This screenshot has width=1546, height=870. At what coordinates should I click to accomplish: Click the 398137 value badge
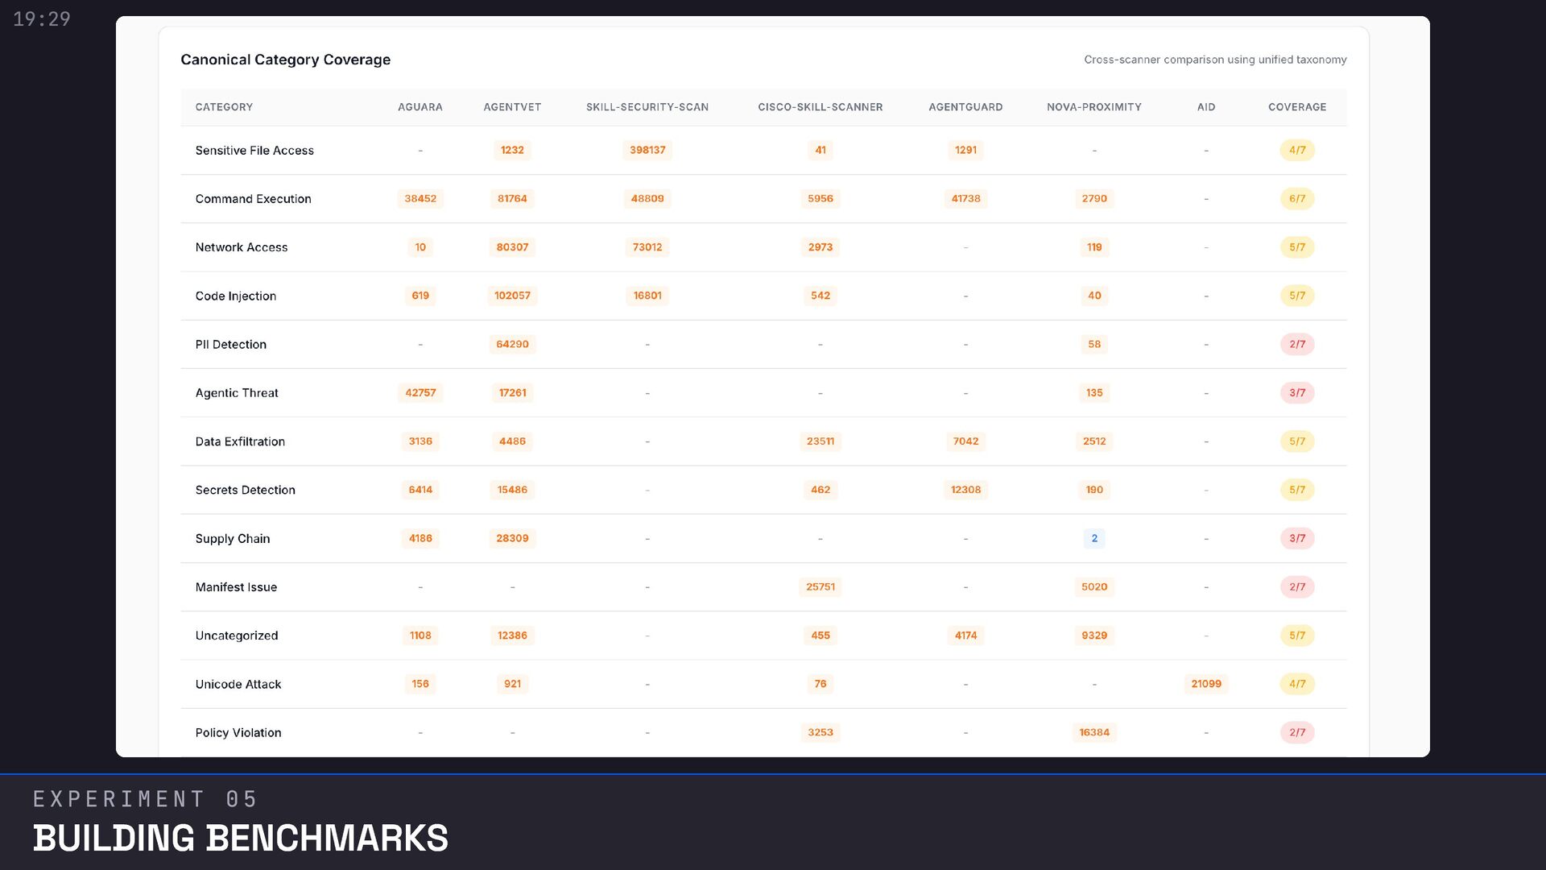coord(647,151)
